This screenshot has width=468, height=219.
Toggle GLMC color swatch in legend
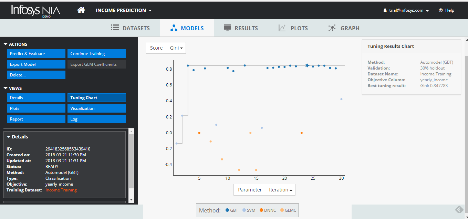point(282,210)
